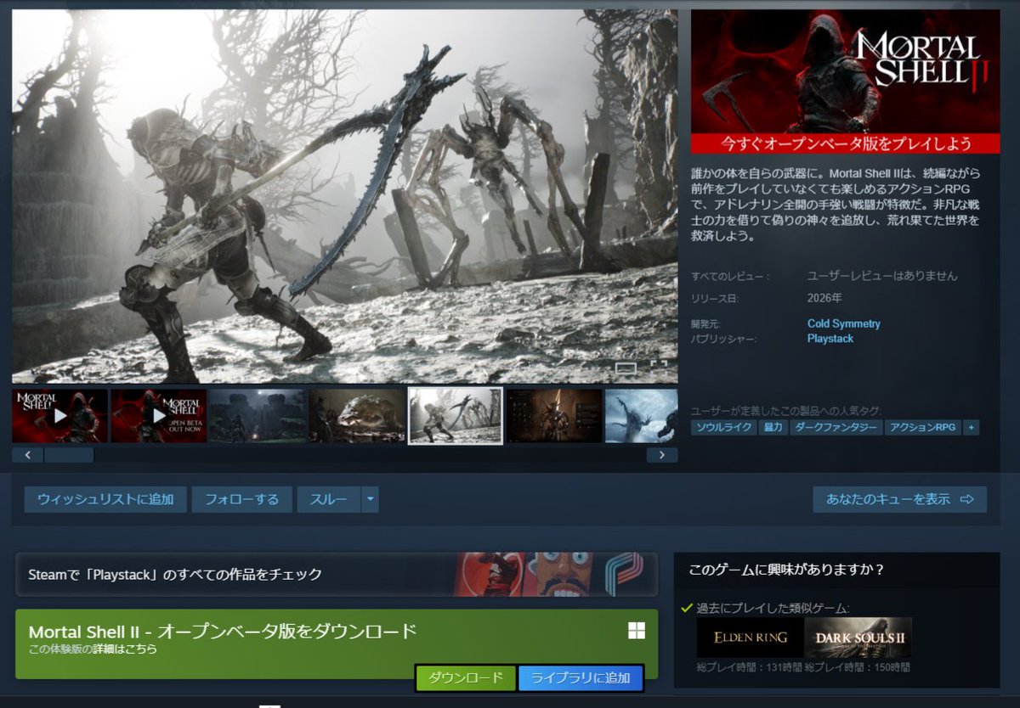
Task: Open the main scythe warrior screenshot
Action: tap(344, 196)
